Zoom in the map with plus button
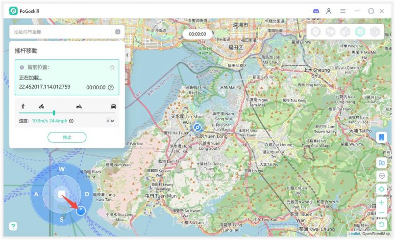The width and height of the screenshot is (395, 240). (382, 202)
